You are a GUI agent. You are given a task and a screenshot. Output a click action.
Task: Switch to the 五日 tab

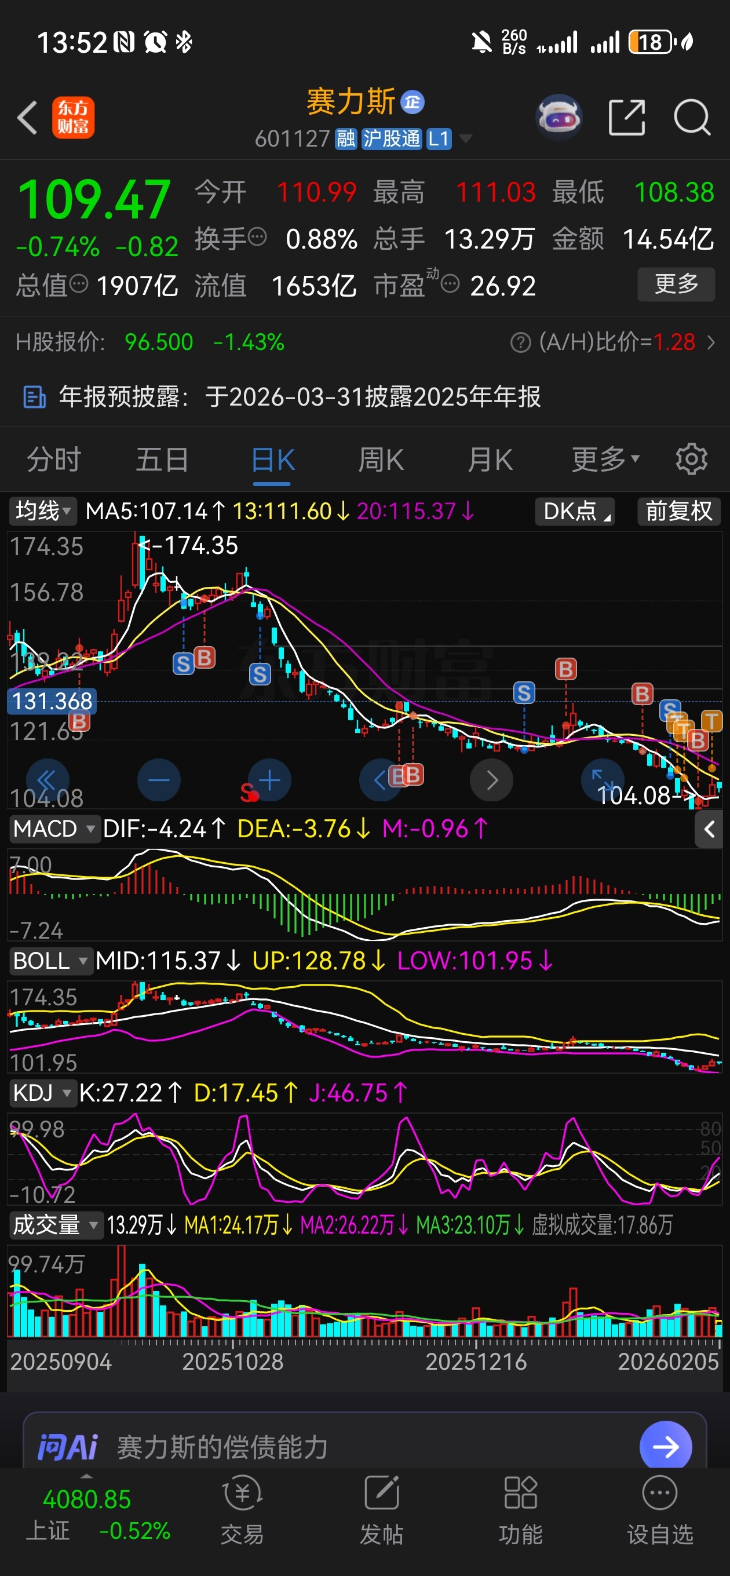162,459
